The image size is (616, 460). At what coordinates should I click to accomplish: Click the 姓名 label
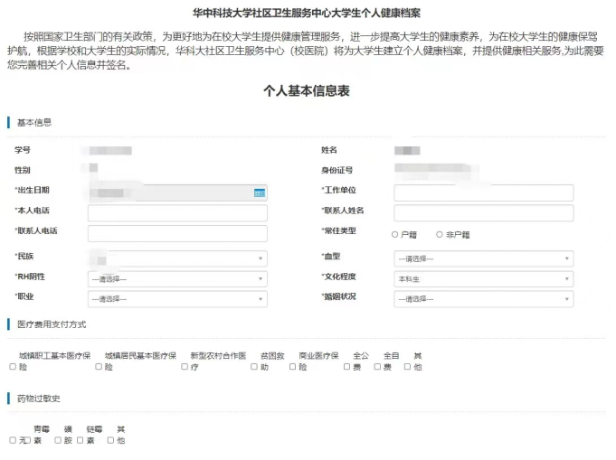pos(329,150)
